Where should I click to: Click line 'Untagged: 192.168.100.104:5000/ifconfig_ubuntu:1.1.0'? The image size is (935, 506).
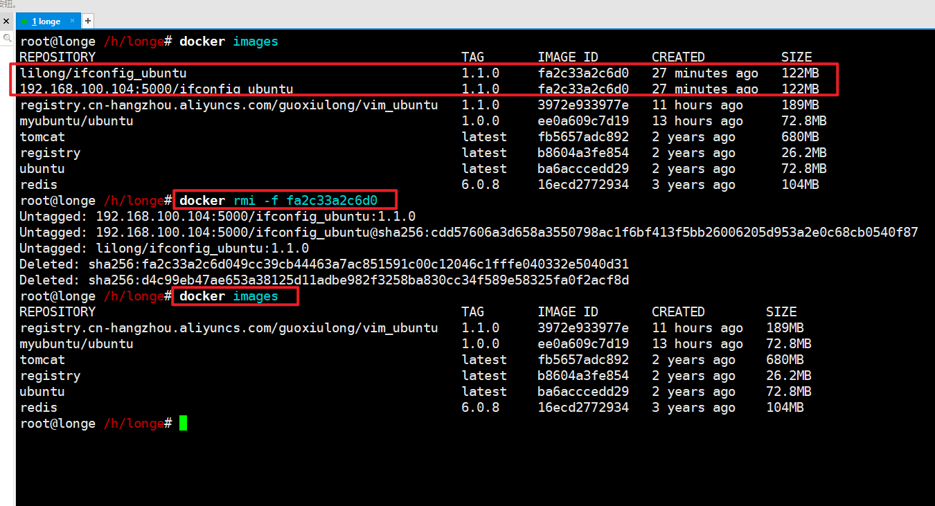[217, 217]
